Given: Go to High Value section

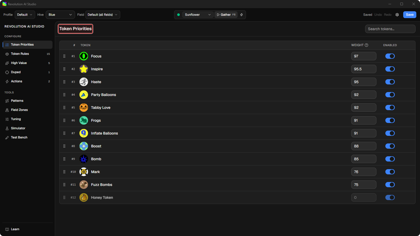Looking at the screenshot, I should [28, 63].
